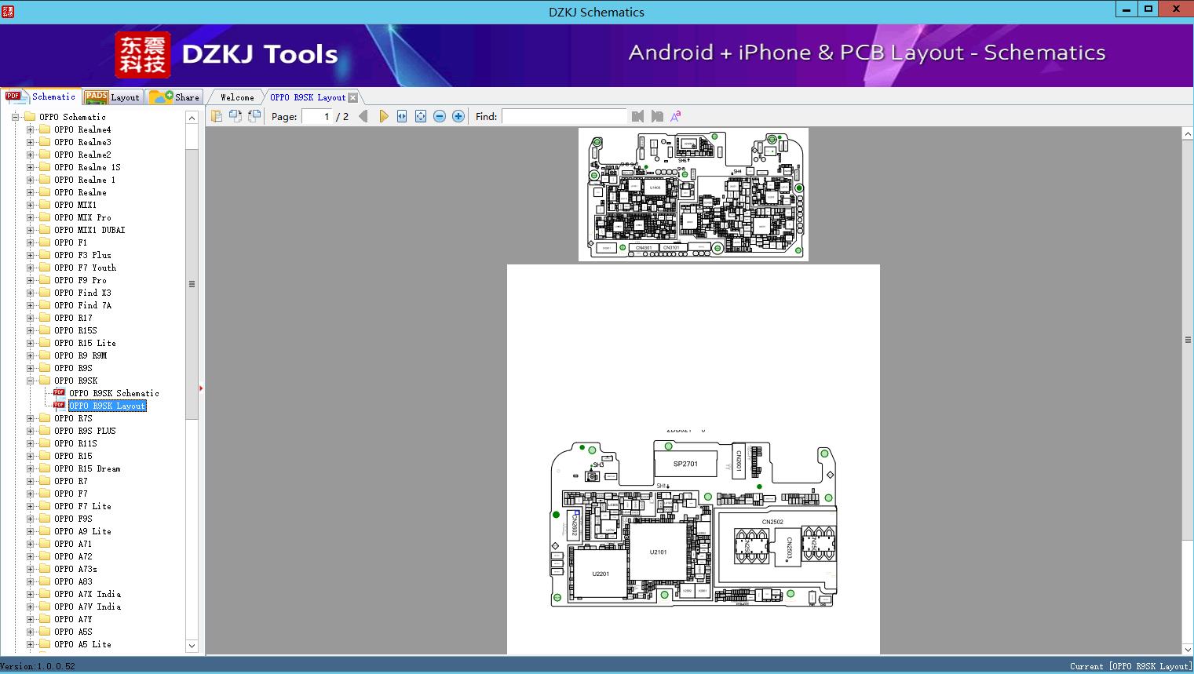Expand the OPPO MIX Pro folder
The image size is (1194, 674).
coord(30,217)
